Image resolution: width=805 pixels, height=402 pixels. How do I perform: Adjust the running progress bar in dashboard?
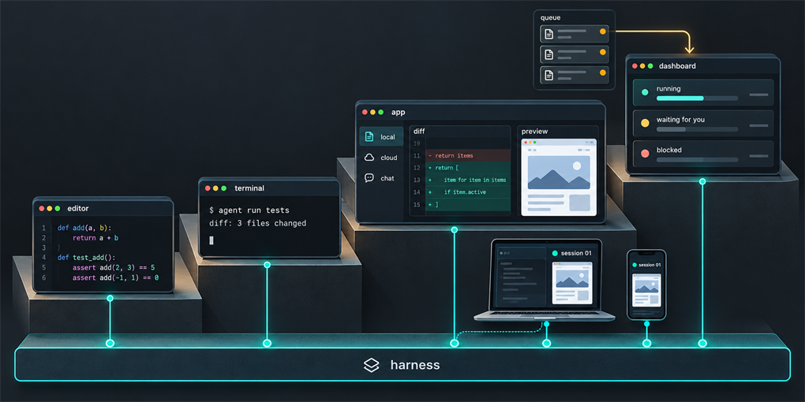click(697, 98)
